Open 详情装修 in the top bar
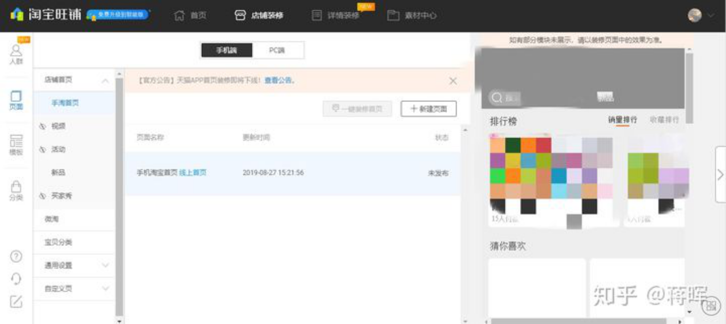The height and width of the screenshot is (324, 726). pyautogui.click(x=336, y=15)
